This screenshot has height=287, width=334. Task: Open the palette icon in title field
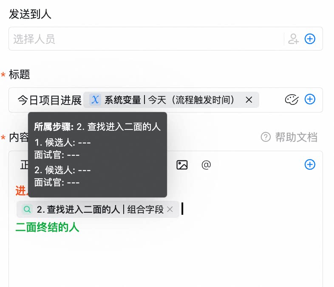click(292, 100)
